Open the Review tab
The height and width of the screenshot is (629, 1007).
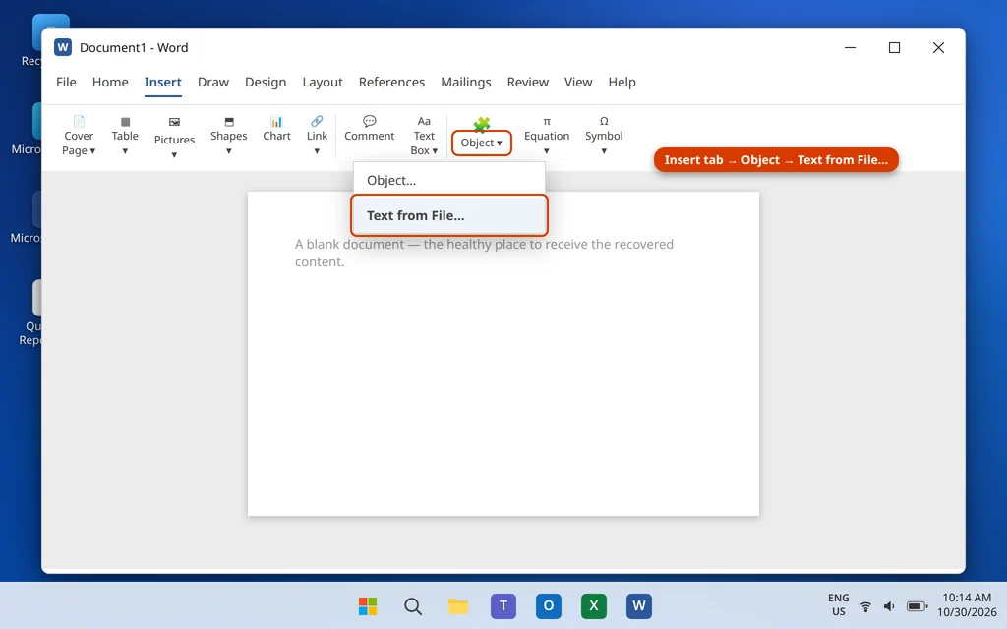tap(528, 83)
